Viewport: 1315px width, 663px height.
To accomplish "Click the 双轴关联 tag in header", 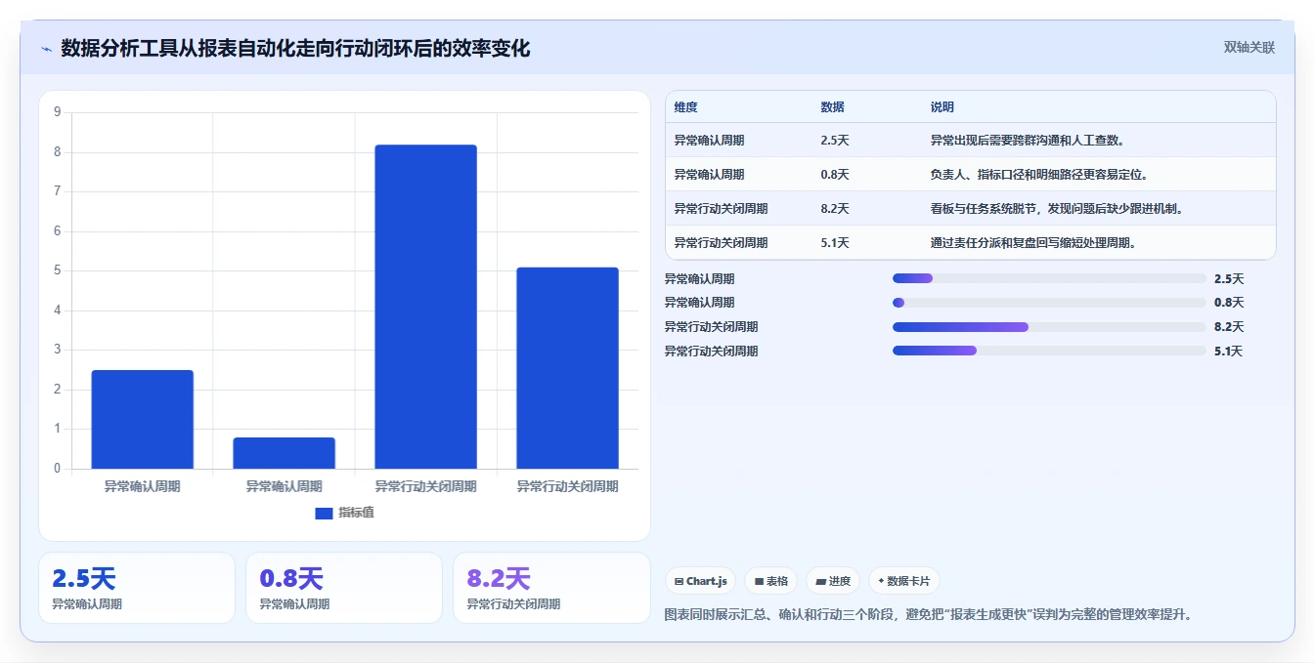I will (1249, 47).
